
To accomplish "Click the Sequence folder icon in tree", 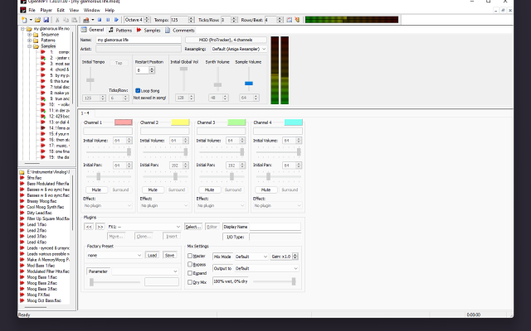I will 36,35.
